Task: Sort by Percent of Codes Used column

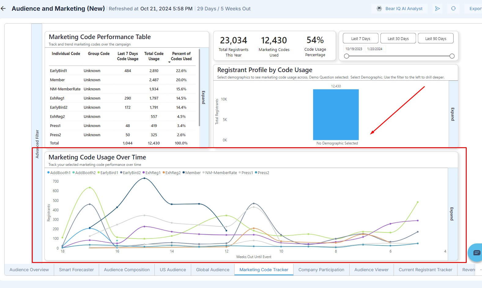Action: tap(181, 56)
